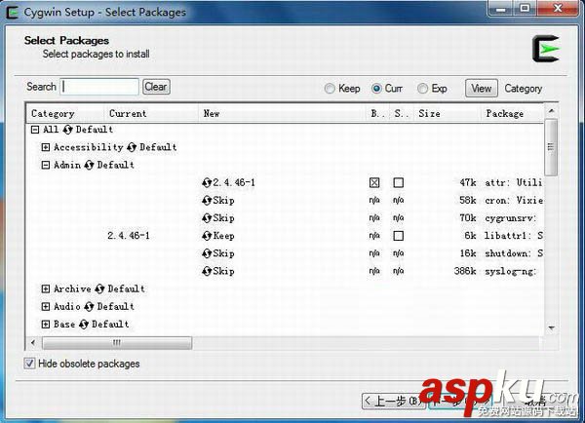Expand the Audio category
Screen dimensions: 585x423
46,307
